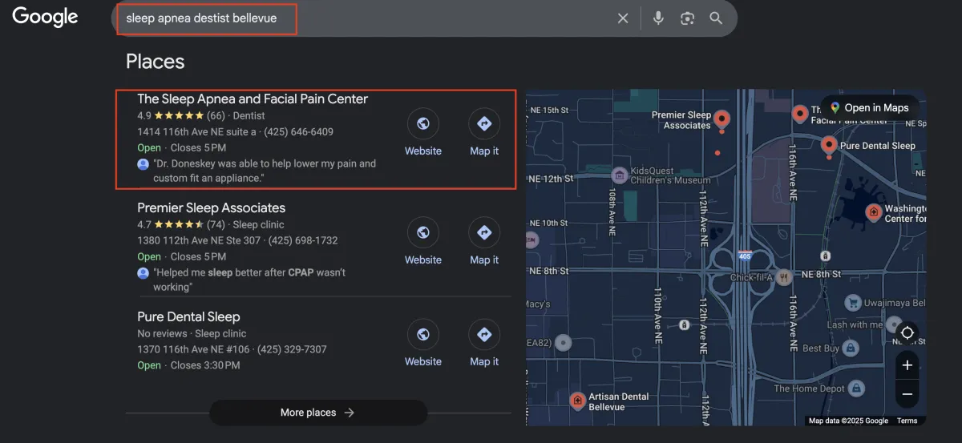Center map on my current location
The width and height of the screenshot is (962, 443).
[907, 332]
